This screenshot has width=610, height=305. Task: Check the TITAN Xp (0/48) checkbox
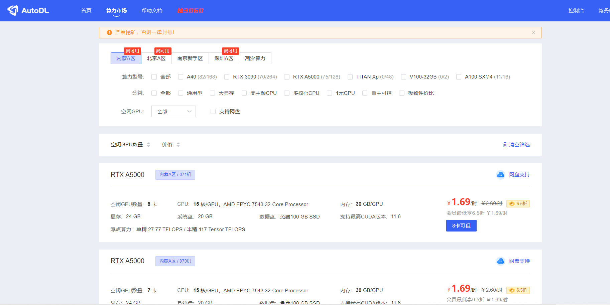(350, 77)
